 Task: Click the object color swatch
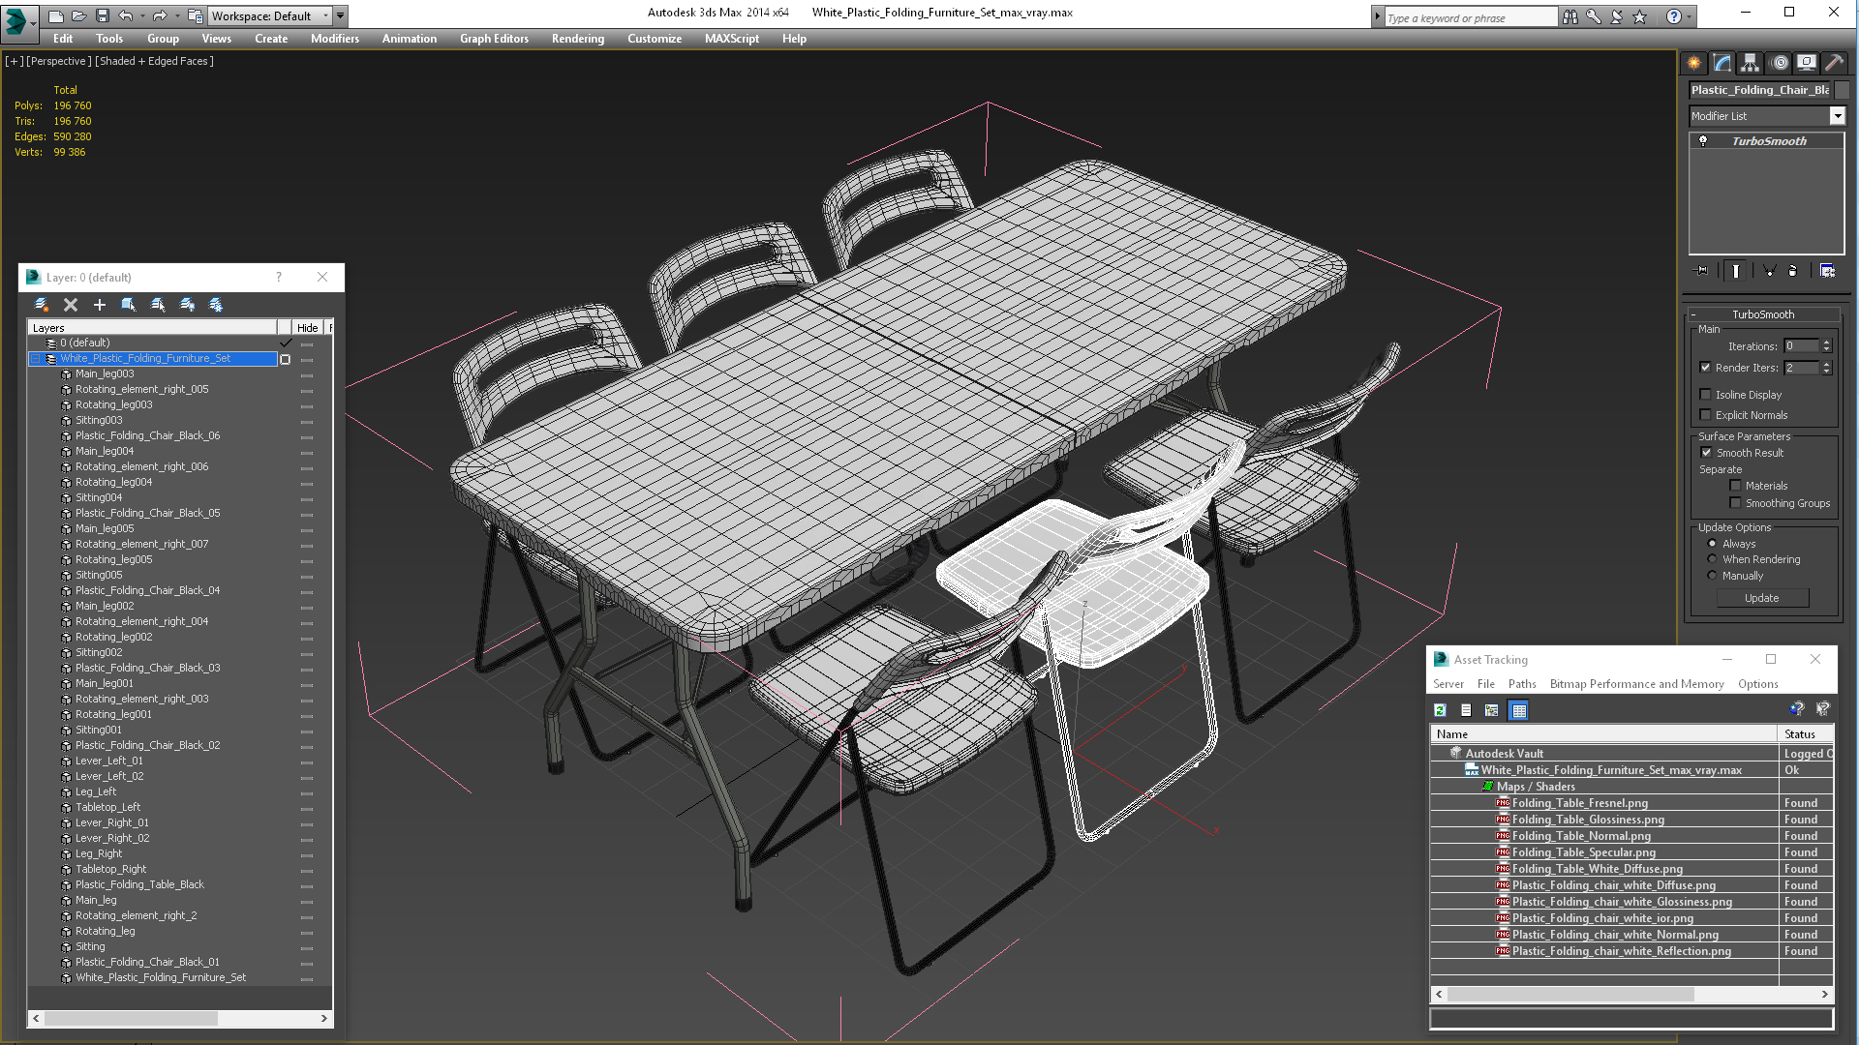[1843, 90]
